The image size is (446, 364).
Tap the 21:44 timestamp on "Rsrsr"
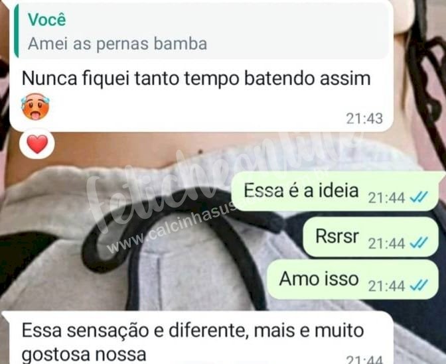[x=386, y=243]
